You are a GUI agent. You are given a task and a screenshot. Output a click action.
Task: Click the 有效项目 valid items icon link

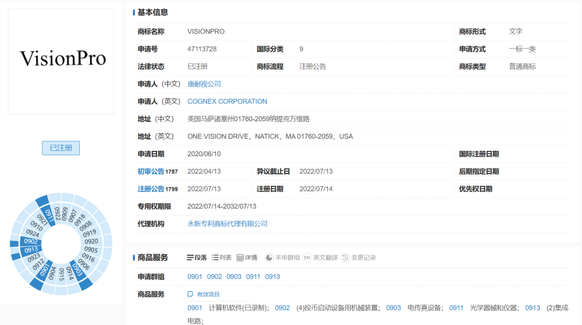[x=203, y=294]
